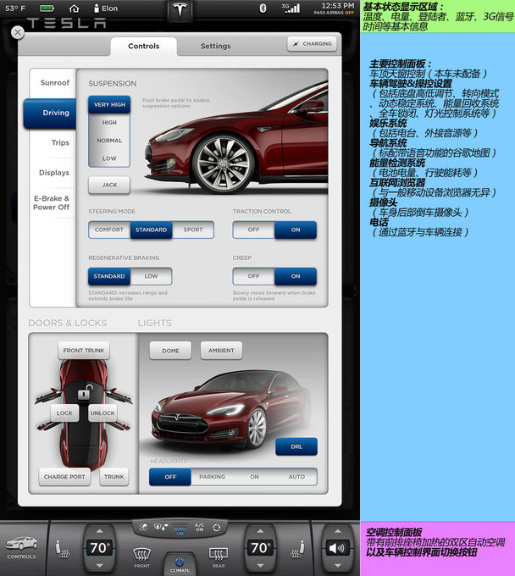Toggle Climate power button
The width and height of the screenshot is (515, 576).
[180, 564]
